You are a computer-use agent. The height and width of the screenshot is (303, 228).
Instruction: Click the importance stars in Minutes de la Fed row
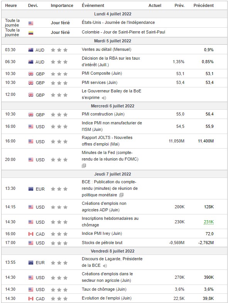tap(59, 160)
